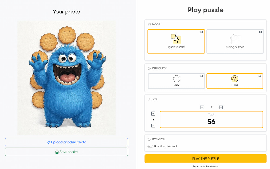Viewport: 270px width, 169px height.
Task: Click the blue monster photo preview
Action: point(66,78)
